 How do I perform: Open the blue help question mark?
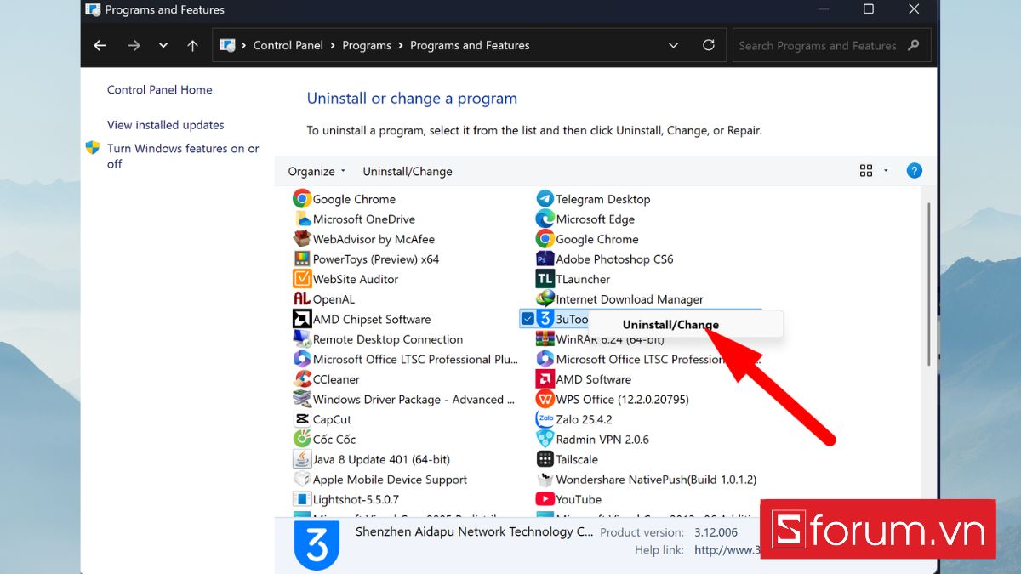tap(914, 171)
